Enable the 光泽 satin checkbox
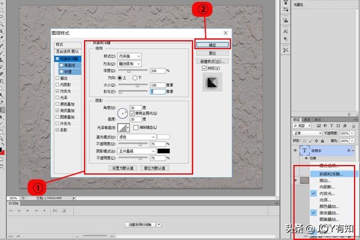Image resolution: width=360 pixels, height=240 pixels. pos(58,97)
